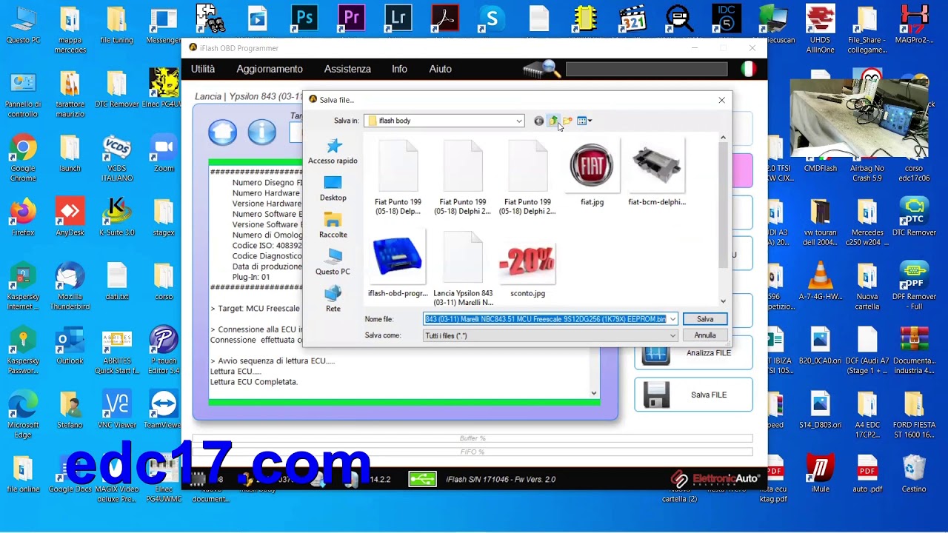Create a new folder in Salva dialog
This screenshot has height=533, width=948.
[x=567, y=121]
